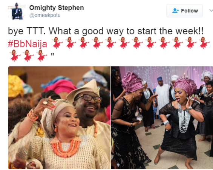Click the first dancer emoji on third line

point(15,56)
